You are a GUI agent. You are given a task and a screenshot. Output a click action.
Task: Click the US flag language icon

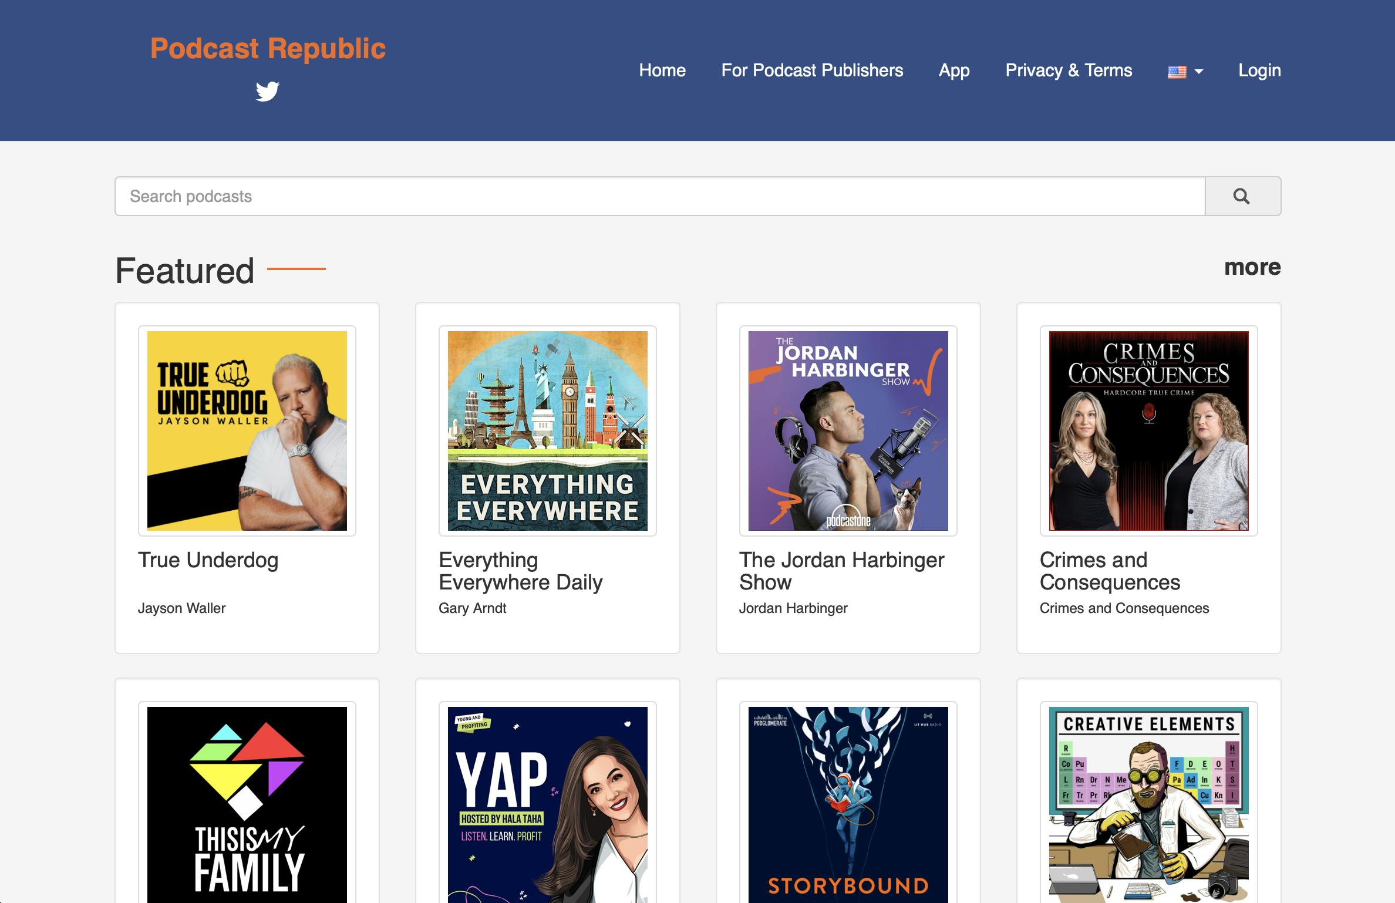point(1177,70)
